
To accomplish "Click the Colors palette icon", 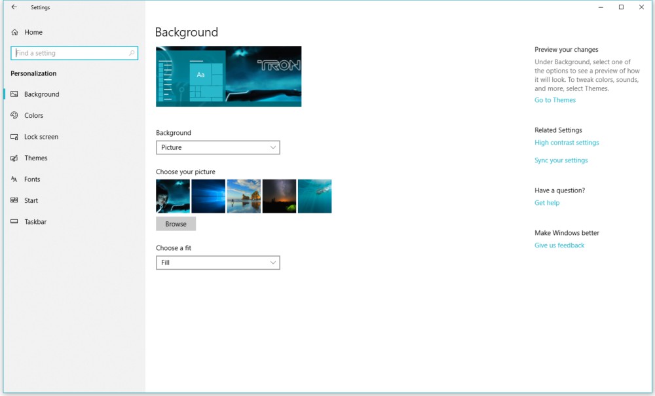I will [14, 115].
